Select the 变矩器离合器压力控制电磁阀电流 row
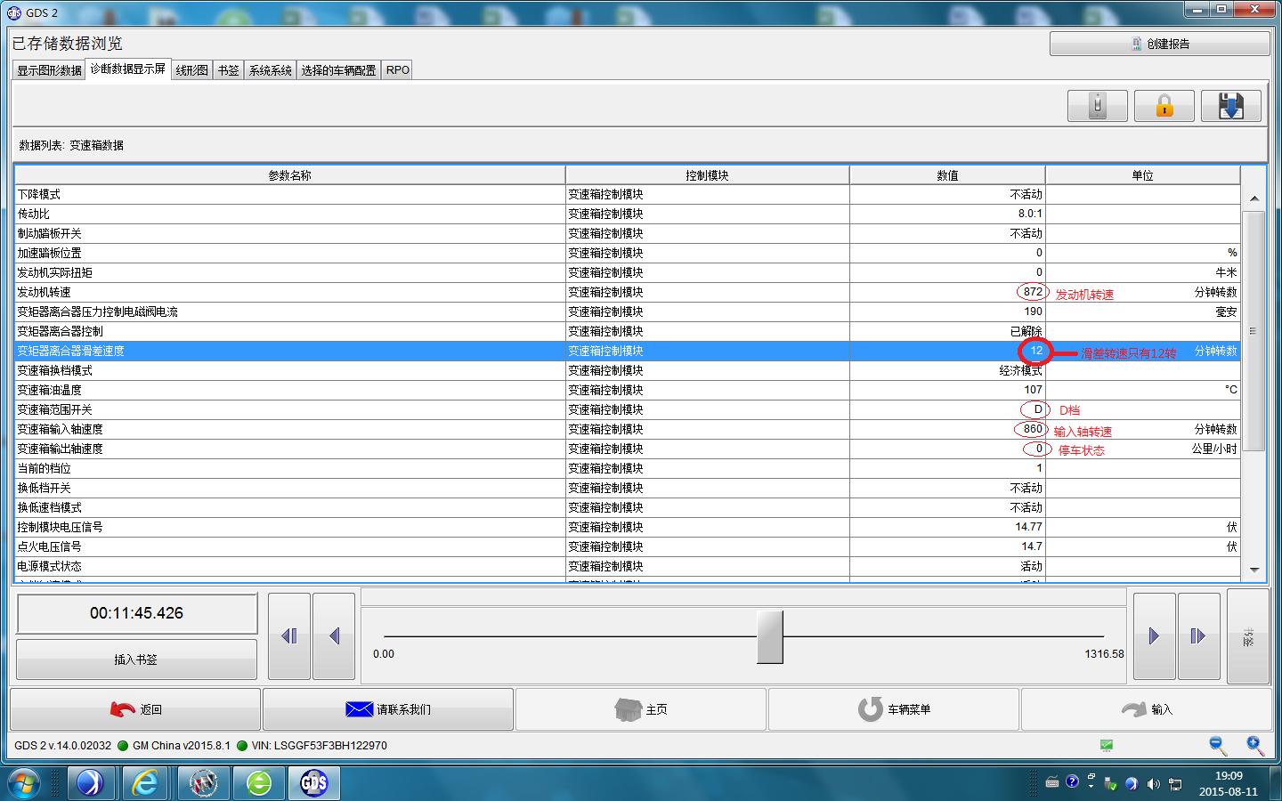 (628, 311)
